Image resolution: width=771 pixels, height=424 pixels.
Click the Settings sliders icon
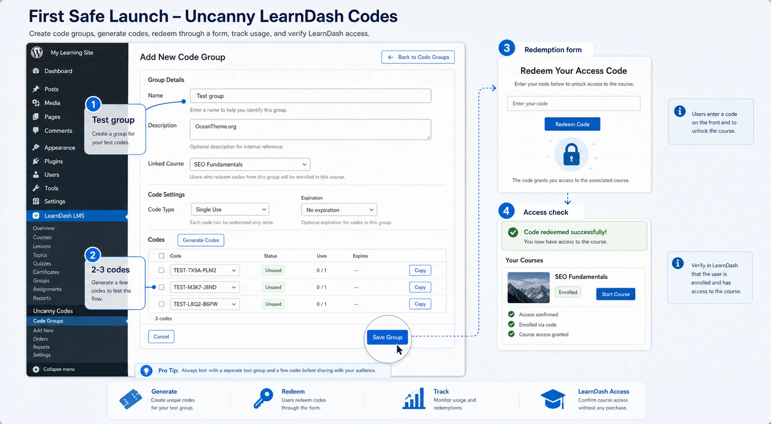36,201
